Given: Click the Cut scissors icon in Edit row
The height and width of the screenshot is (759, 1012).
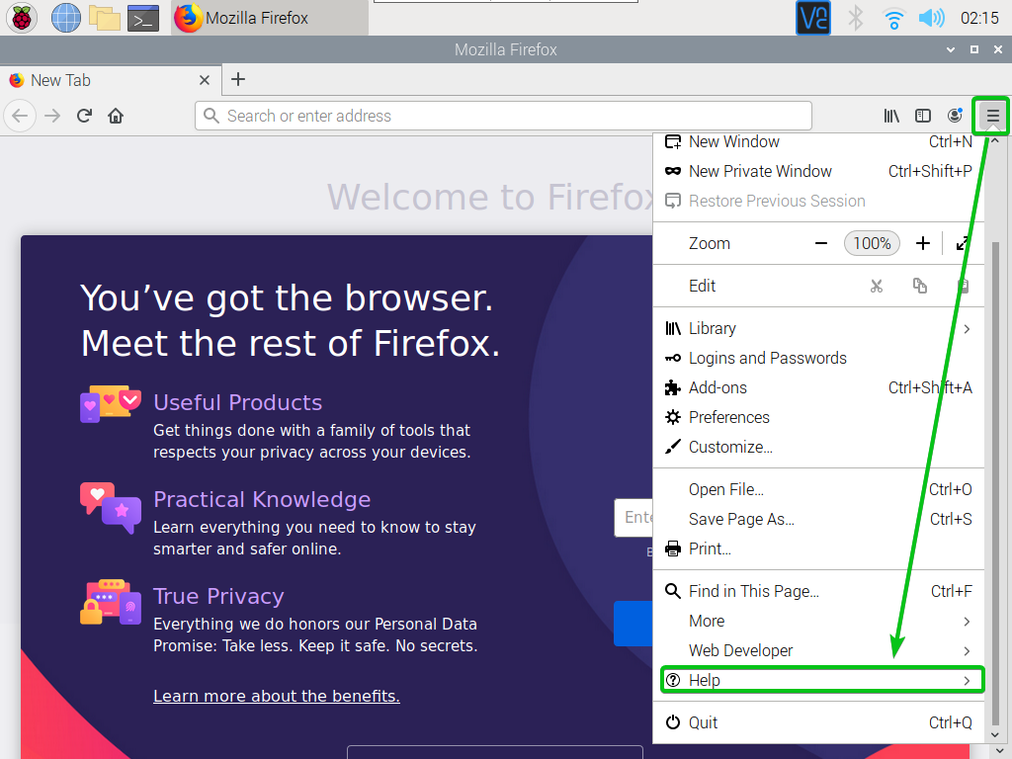Looking at the screenshot, I should click(876, 286).
